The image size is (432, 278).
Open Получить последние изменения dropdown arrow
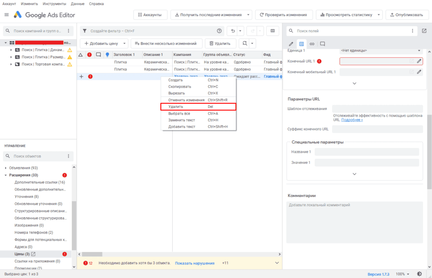coord(248,15)
